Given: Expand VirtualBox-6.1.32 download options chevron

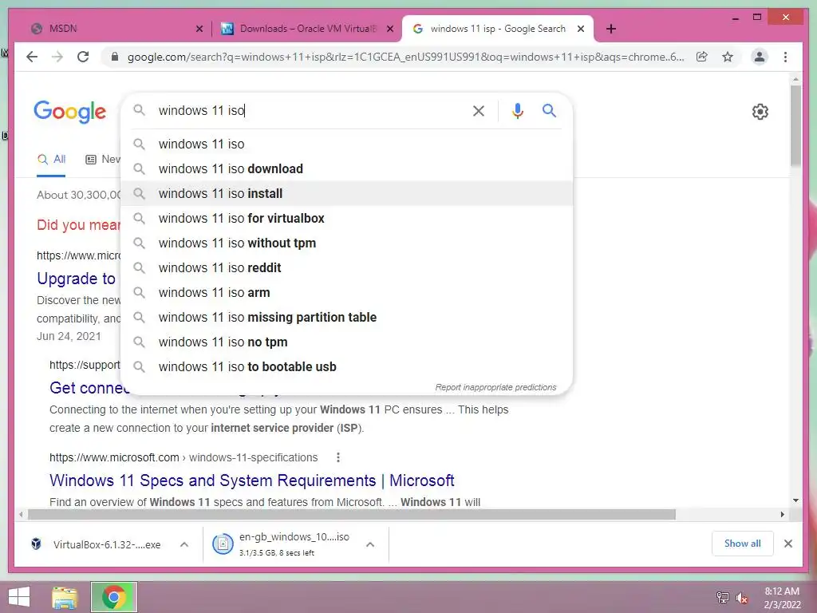Looking at the screenshot, I should coord(184,544).
